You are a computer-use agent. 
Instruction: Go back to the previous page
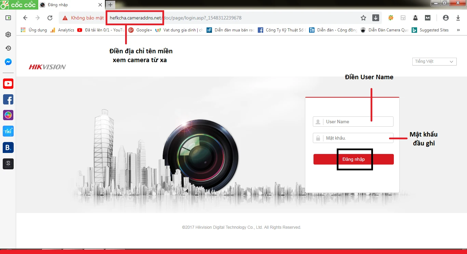pos(25,18)
